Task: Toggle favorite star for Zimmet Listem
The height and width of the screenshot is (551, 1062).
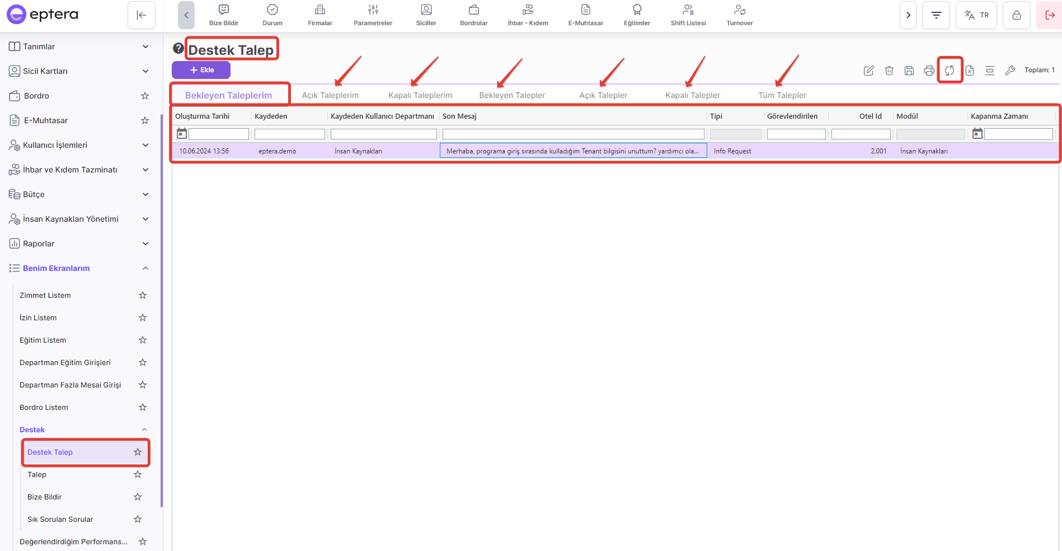Action: 143,295
